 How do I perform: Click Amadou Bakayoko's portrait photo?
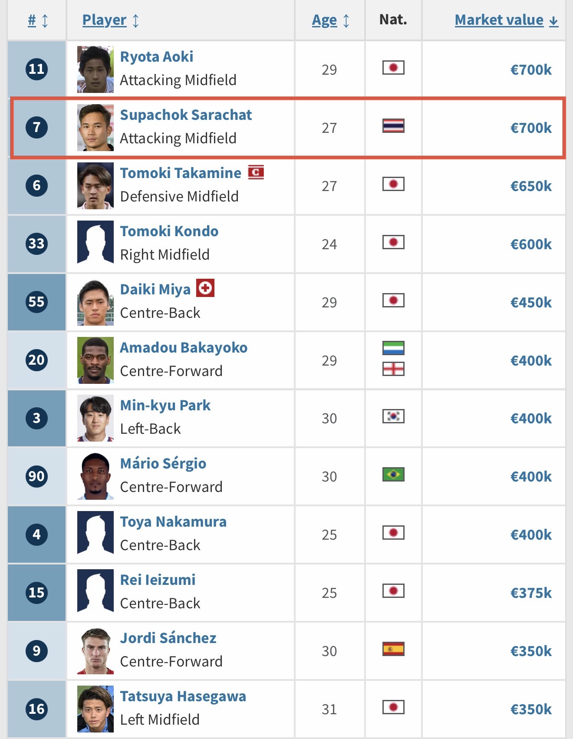click(95, 360)
